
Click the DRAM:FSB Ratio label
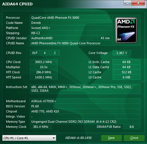109,127
